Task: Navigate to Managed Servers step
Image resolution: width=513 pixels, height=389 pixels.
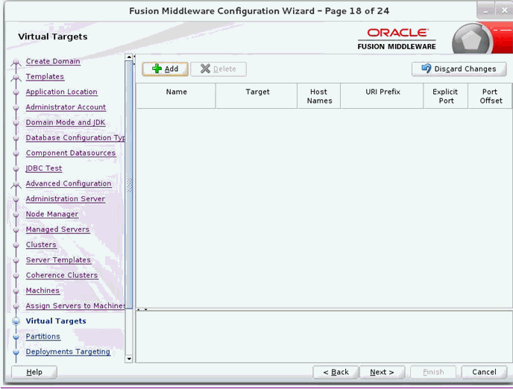Action: click(x=57, y=230)
